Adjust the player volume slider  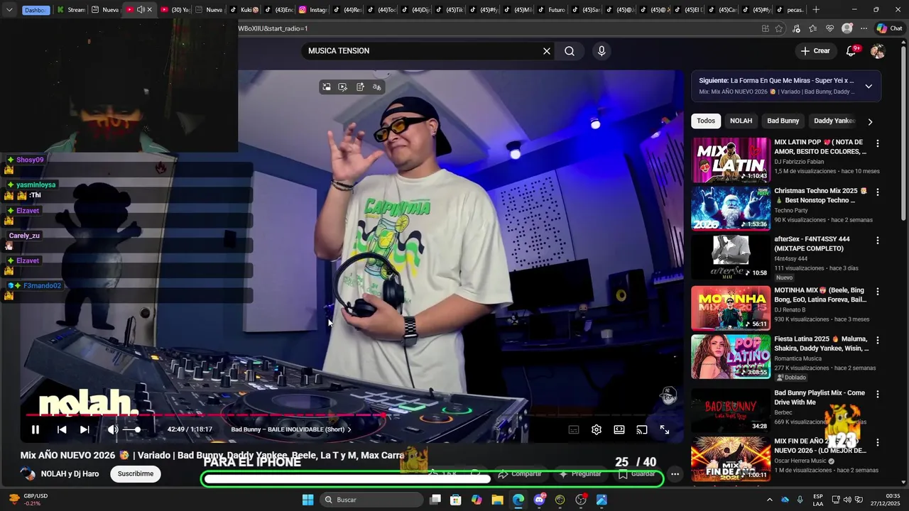pyautogui.click(x=133, y=429)
